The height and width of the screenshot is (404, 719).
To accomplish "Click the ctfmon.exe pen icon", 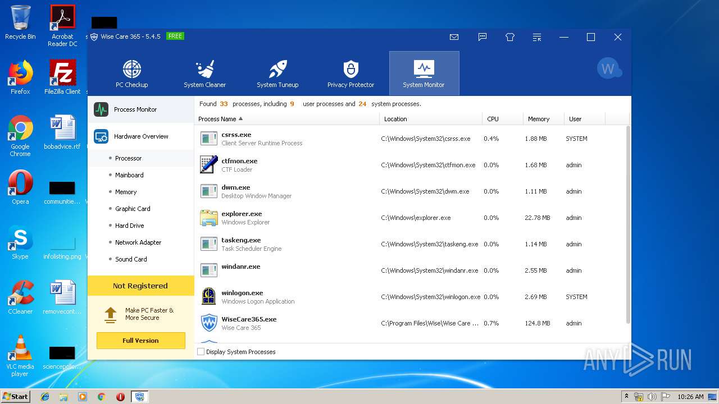I will tap(209, 165).
